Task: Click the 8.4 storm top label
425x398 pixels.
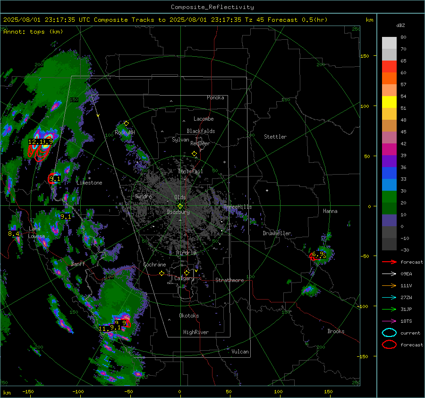Action: tap(14, 234)
